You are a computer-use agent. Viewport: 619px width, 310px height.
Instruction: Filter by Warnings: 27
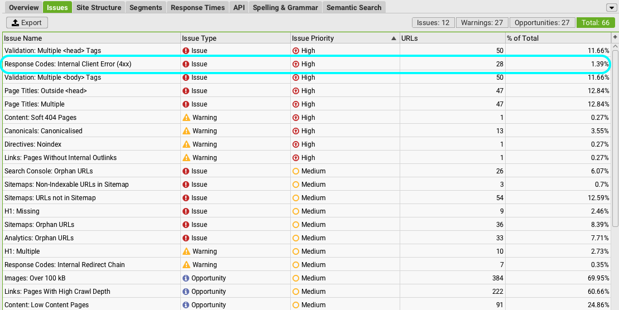(482, 23)
